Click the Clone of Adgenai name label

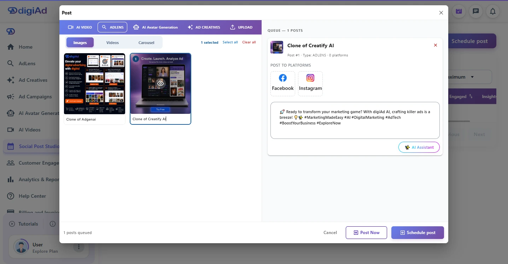click(81, 119)
